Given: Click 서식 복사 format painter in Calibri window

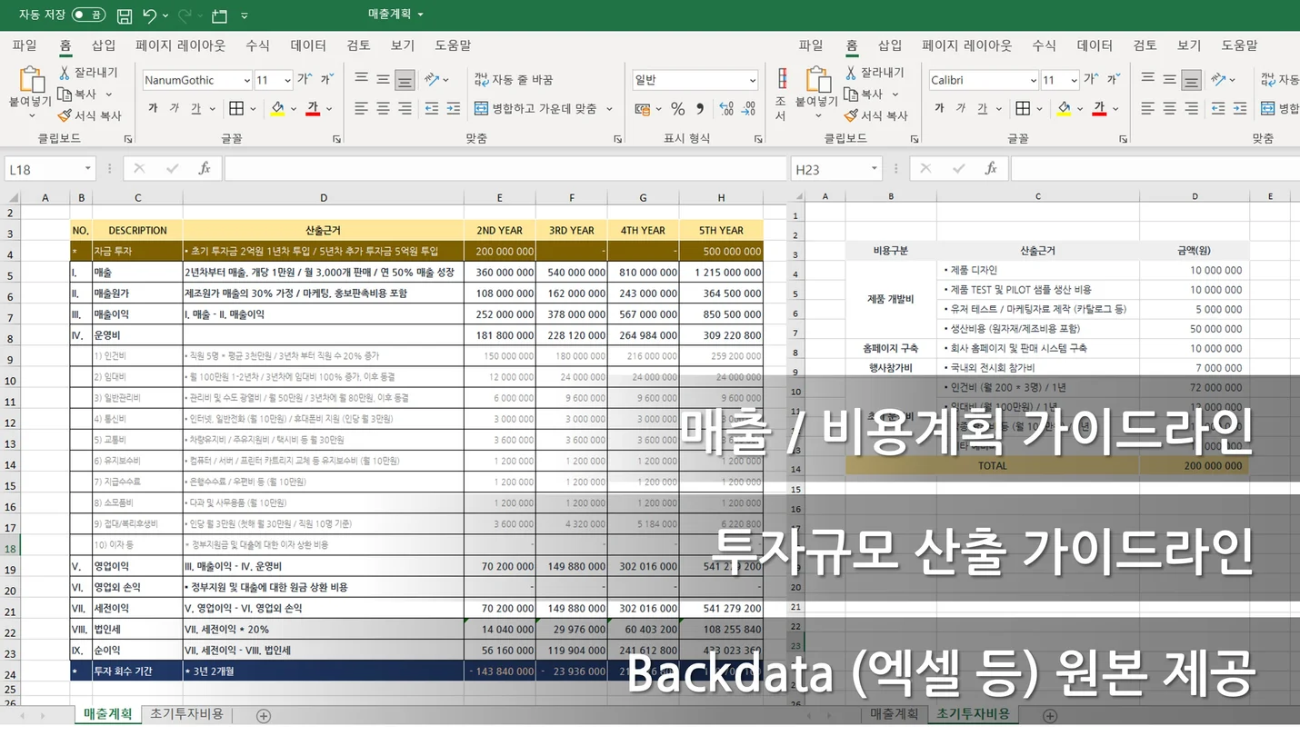Looking at the screenshot, I should 875,115.
